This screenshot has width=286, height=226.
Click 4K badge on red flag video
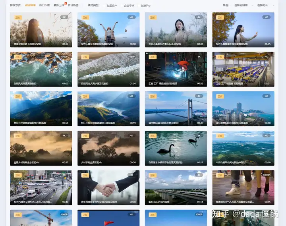click(x=131, y=214)
